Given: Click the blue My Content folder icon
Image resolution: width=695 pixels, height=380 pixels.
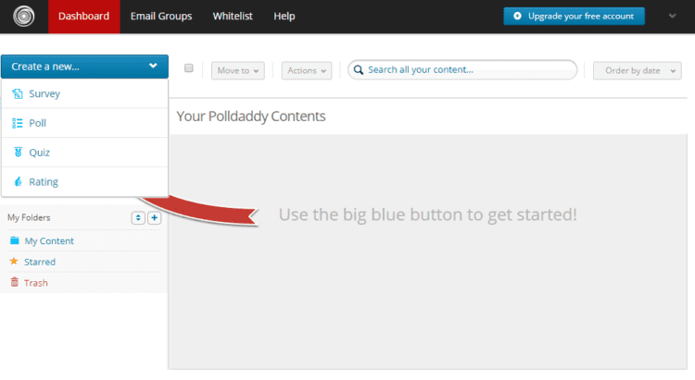Looking at the screenshot, I should 15,240.
